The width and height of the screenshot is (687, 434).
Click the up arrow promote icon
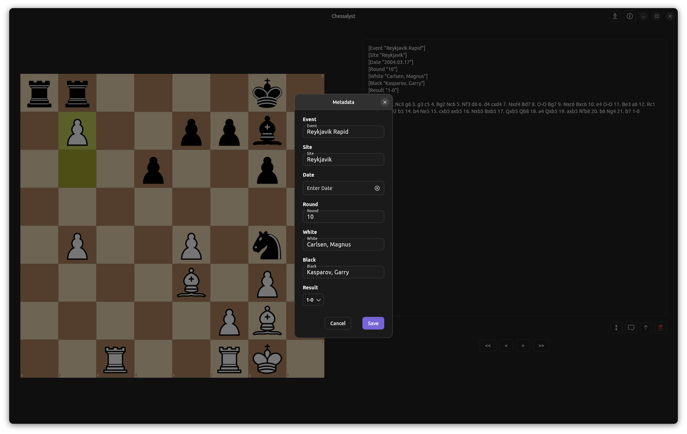pyautogui.click(x=646, y=328)
